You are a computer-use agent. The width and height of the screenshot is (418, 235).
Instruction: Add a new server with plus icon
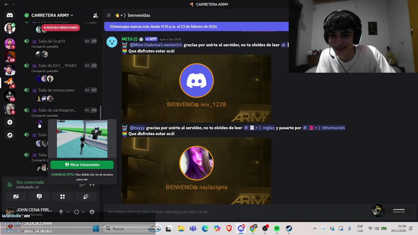[x=10, y=122]
